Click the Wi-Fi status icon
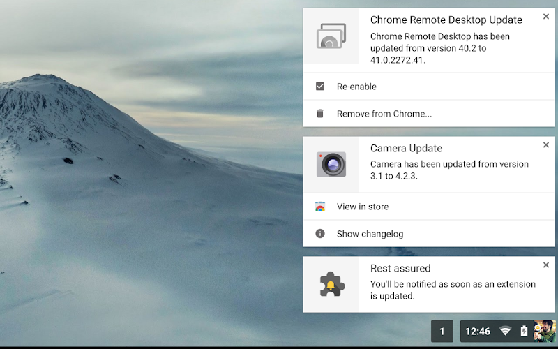This screenshot has height=349, width=558. (x=505, y=331)
